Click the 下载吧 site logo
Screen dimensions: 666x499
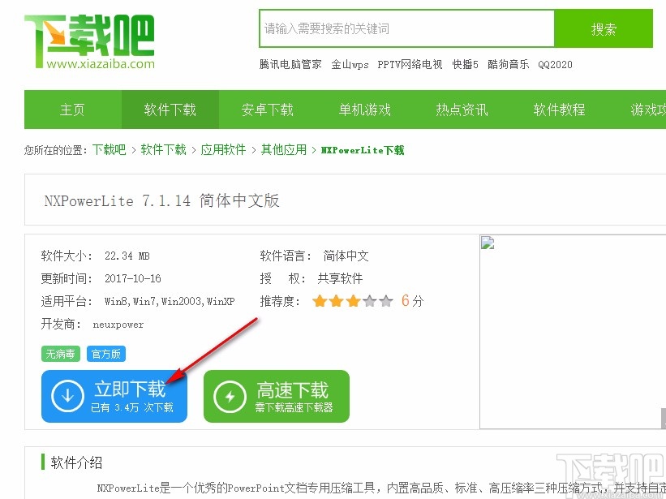89,41
